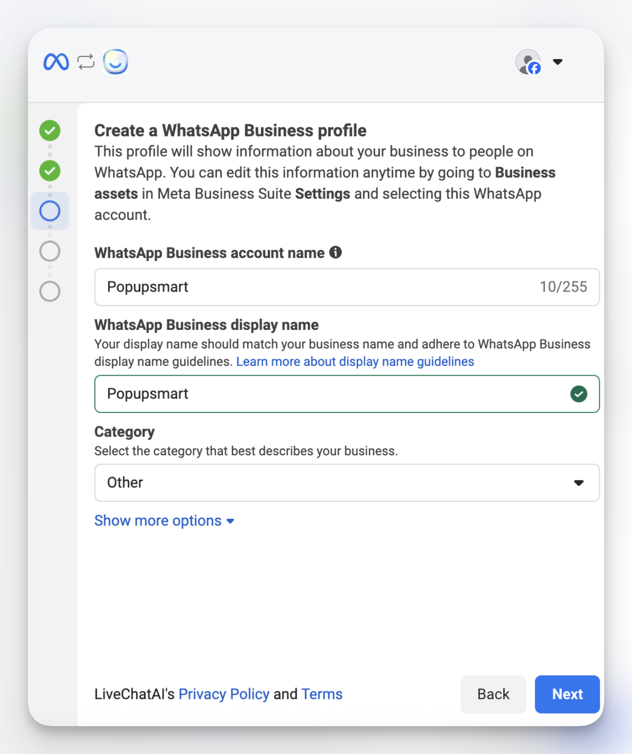Go to second completed step checkmark
This screenshot has width=632, height=754.
pos(50,170)
